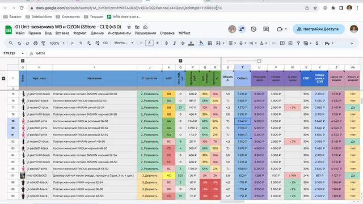Apply ruble currency format
Viewport: 363px width, 204px height.
coord(73,43)
